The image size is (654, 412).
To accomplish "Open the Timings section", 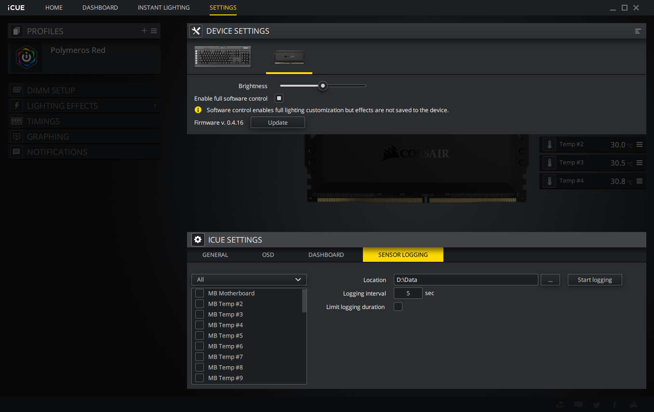I will pyautogui.click(x=84, y=121).
